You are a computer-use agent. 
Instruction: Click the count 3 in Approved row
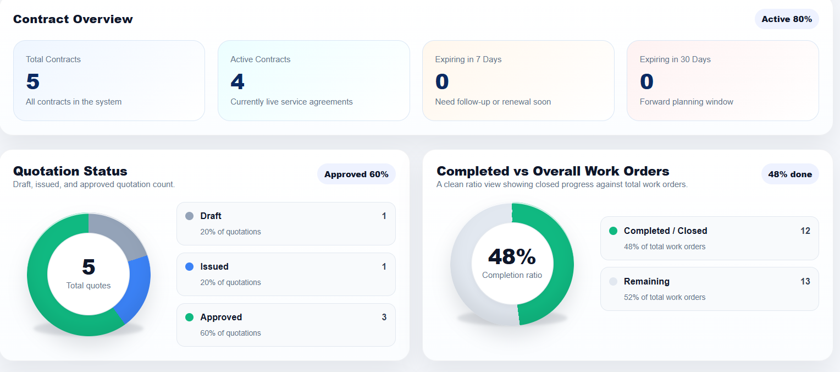pyautogui.click(x=384, y=318)
